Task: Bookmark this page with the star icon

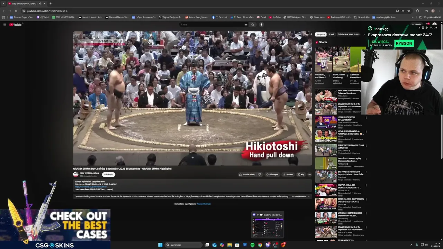Action: coord(409,11)
